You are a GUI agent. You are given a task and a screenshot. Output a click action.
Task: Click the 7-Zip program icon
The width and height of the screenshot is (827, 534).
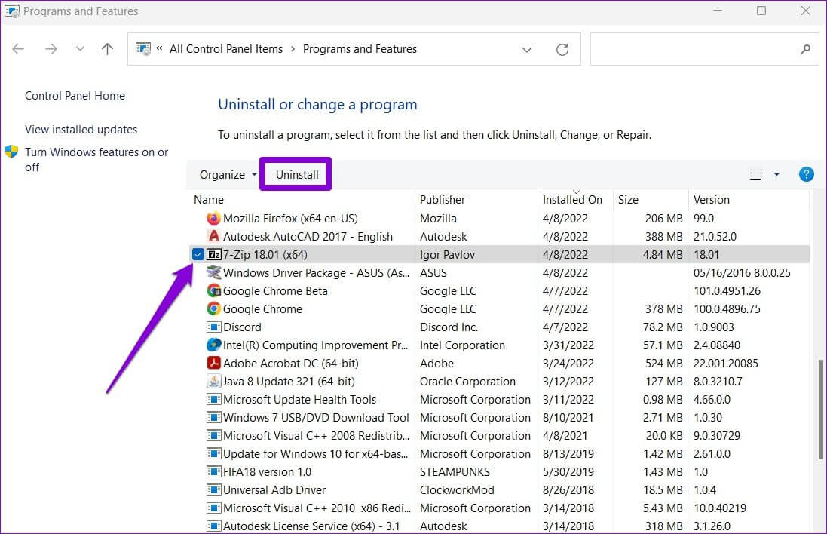pyautogui.click(x=213, y=254)
